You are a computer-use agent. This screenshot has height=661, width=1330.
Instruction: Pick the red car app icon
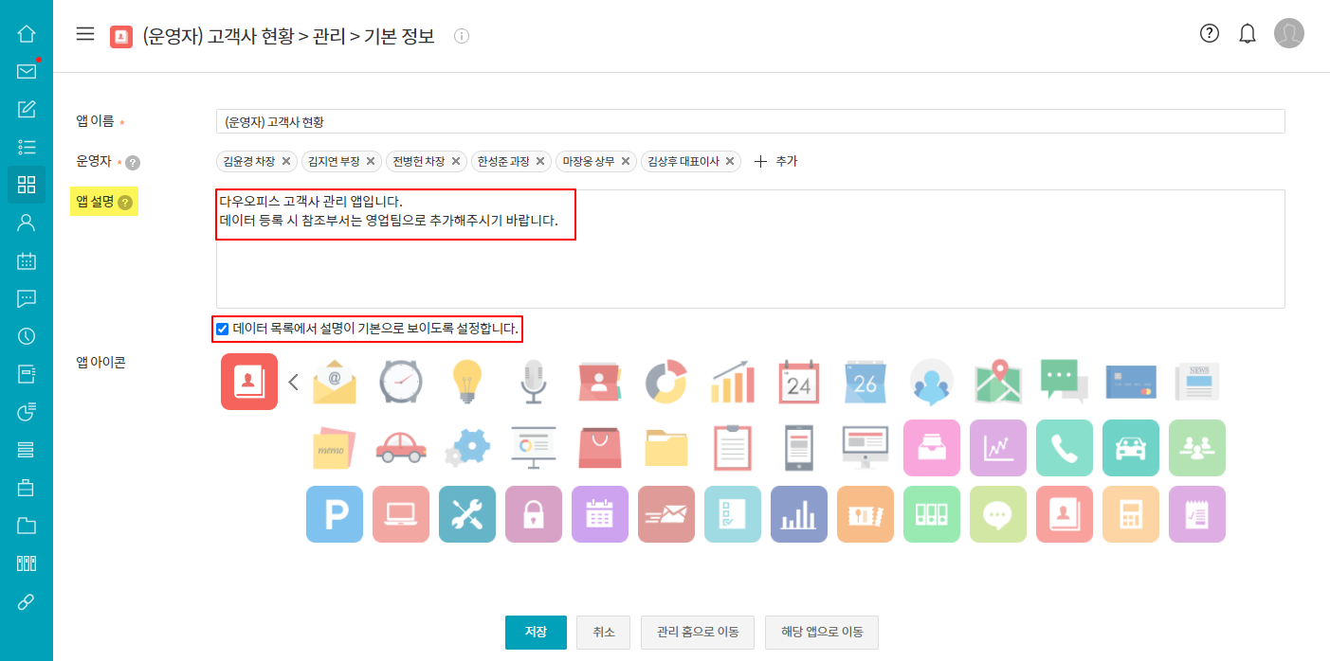[401, 448]
